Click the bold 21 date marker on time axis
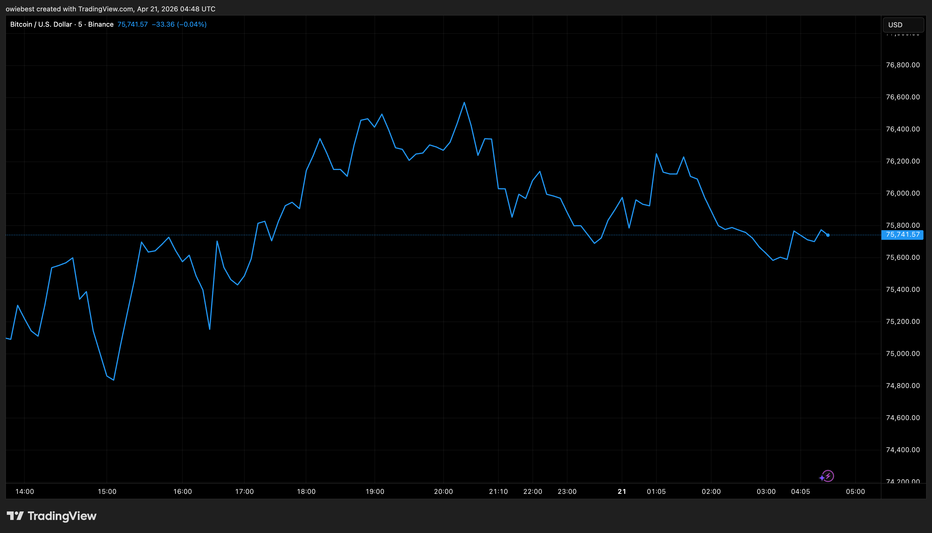The image size is (932, 533). [622, 492]
